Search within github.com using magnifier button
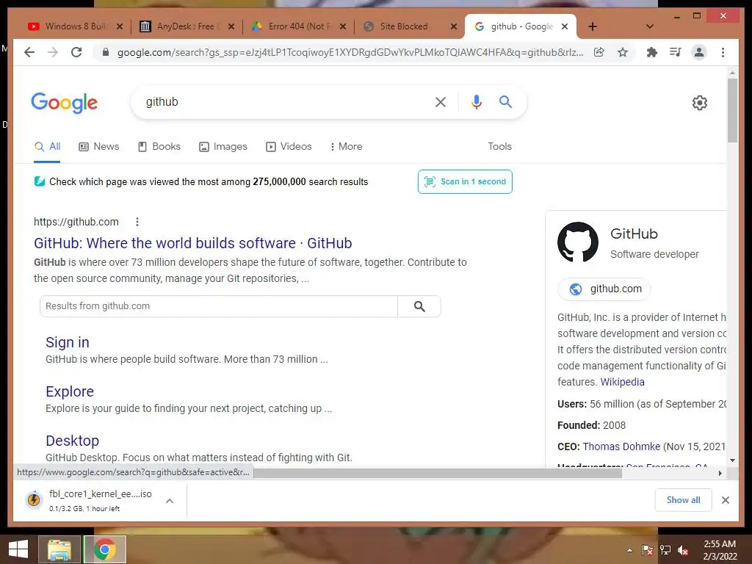This screenshot has height=564, width=752. [419, 306]
